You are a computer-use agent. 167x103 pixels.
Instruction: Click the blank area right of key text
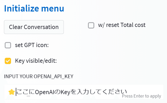pyautogui.click(x=145, y=89)
